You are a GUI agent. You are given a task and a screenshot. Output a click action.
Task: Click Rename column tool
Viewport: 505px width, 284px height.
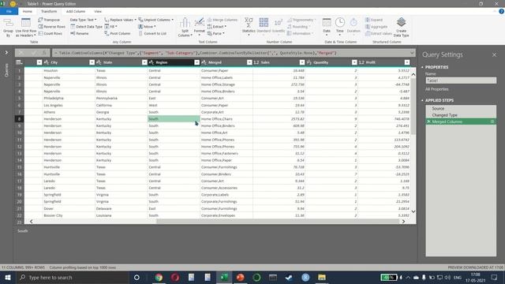80,33
